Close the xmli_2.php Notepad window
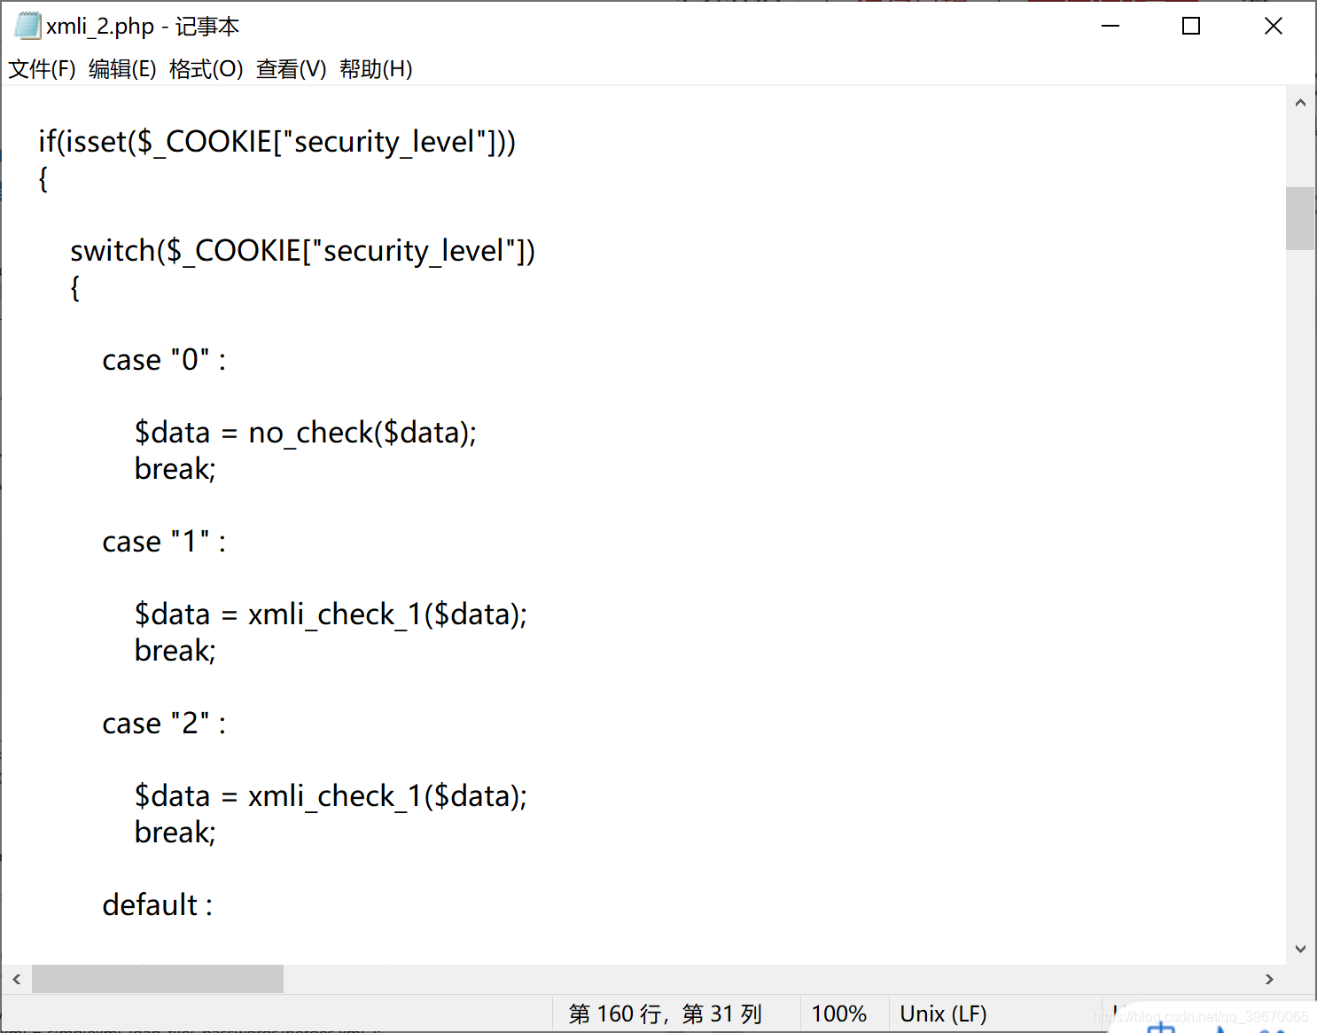 [1274, 26]
